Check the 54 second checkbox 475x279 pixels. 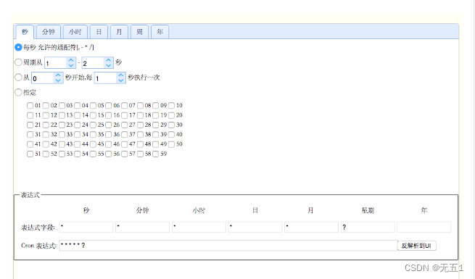coord(78,154)
